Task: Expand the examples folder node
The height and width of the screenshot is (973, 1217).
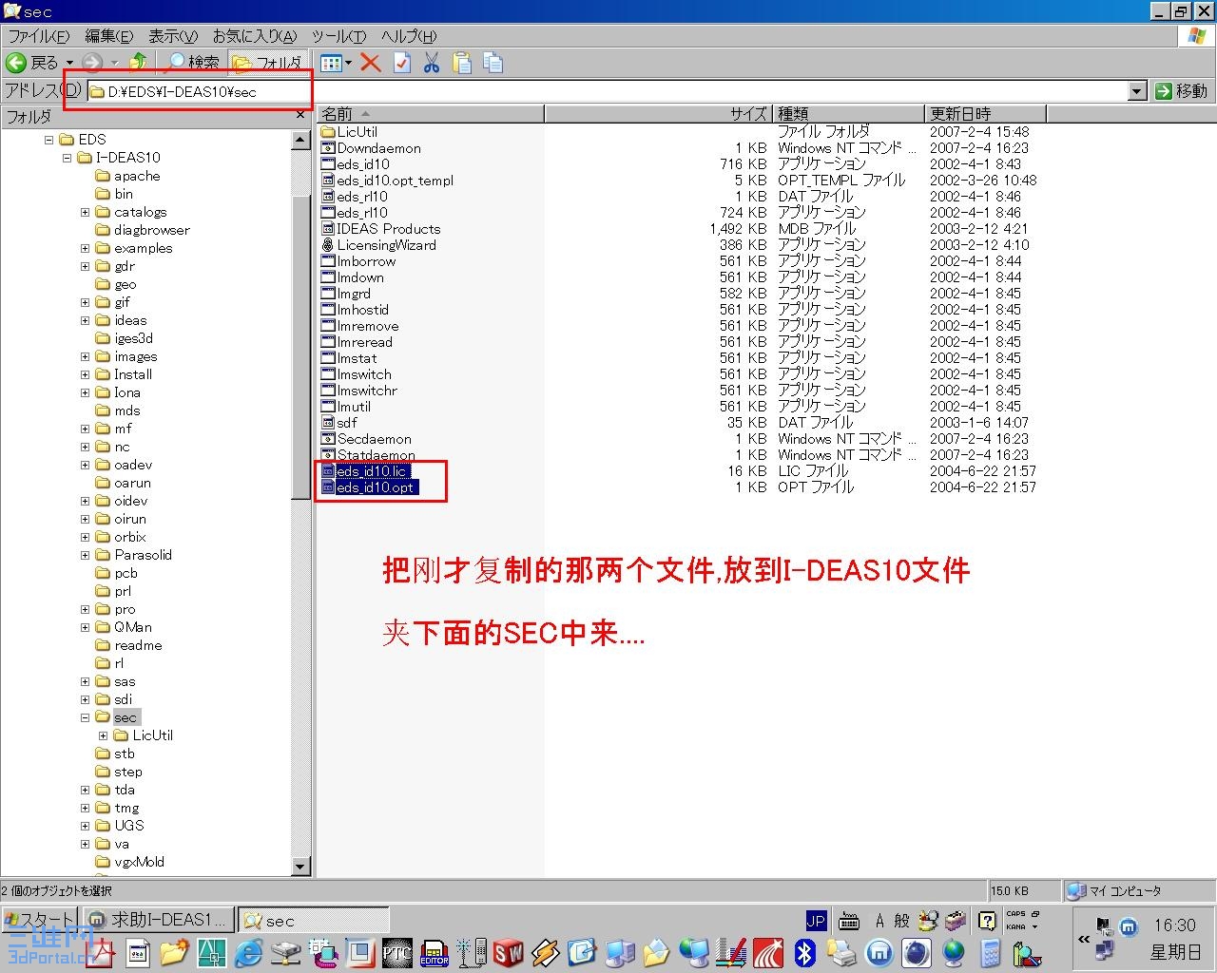Action: tap(86, 248)
